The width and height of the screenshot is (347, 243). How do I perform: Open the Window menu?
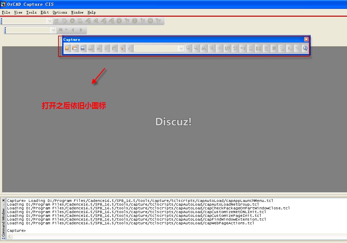77,12
